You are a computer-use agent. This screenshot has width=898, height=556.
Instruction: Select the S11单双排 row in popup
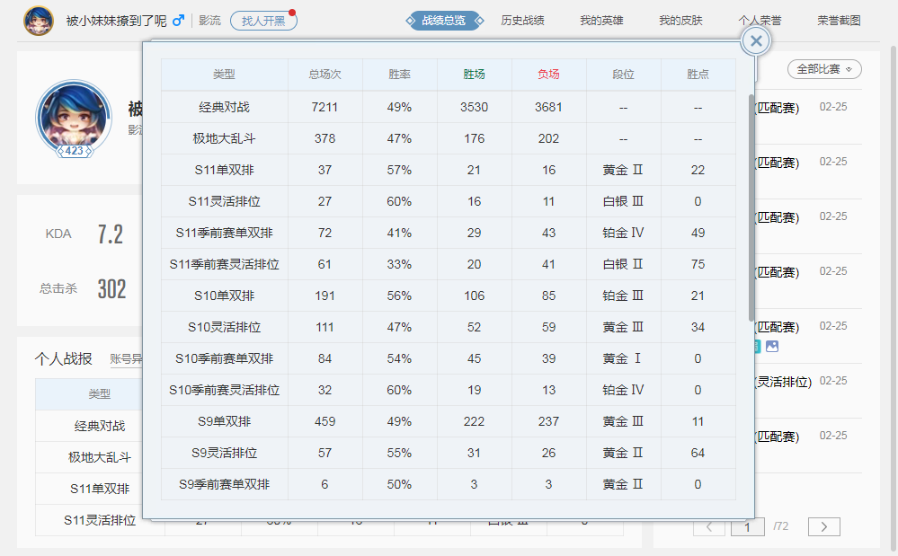pos(449,170)
